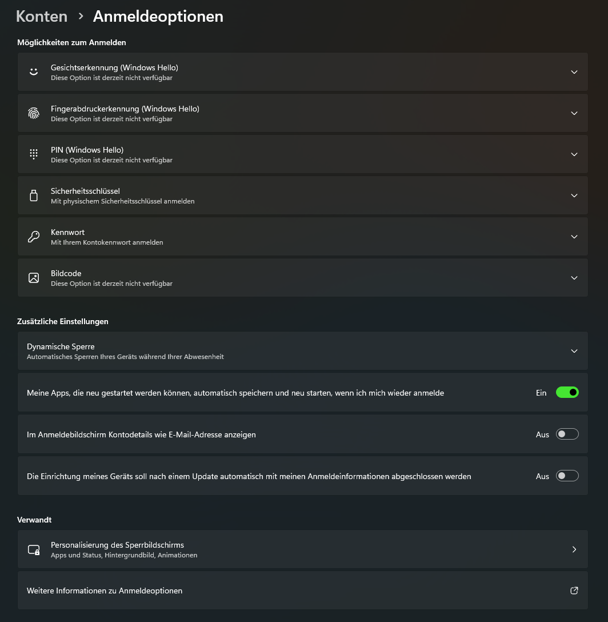Screen dimensions: 608x622
Task: Click the Bildcode row's expand chevron
Action: [x=574, y=278]
